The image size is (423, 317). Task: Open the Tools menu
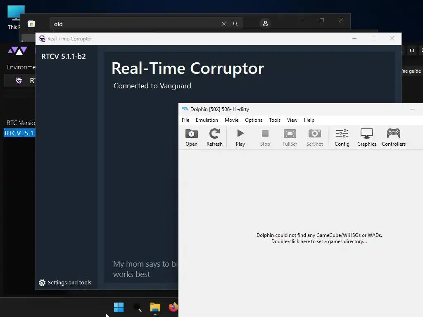click(x=275, y=120)
